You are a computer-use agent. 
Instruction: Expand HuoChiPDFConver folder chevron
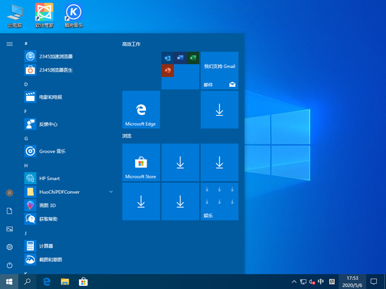[x=111, y=191]
